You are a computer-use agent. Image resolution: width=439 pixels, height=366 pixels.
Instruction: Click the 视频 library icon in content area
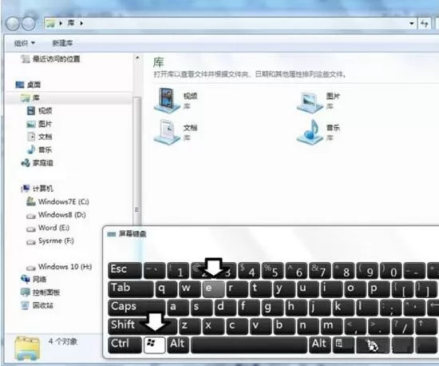(x=167, y=101)
